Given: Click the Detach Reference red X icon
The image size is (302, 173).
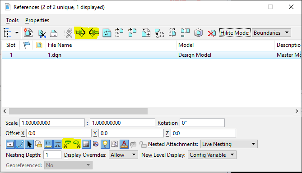Looking at the screenshot, I should point(211,33).
